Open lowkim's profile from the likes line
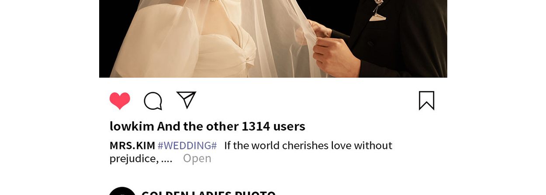This screenshot has height=195, width=546. pos(132,126)
